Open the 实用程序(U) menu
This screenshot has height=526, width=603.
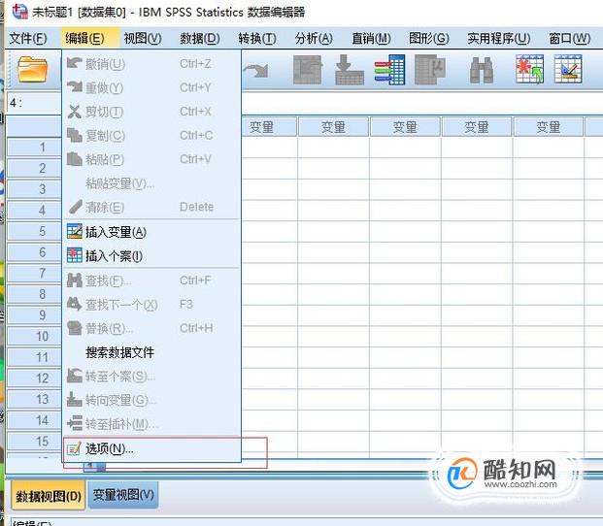499,39
